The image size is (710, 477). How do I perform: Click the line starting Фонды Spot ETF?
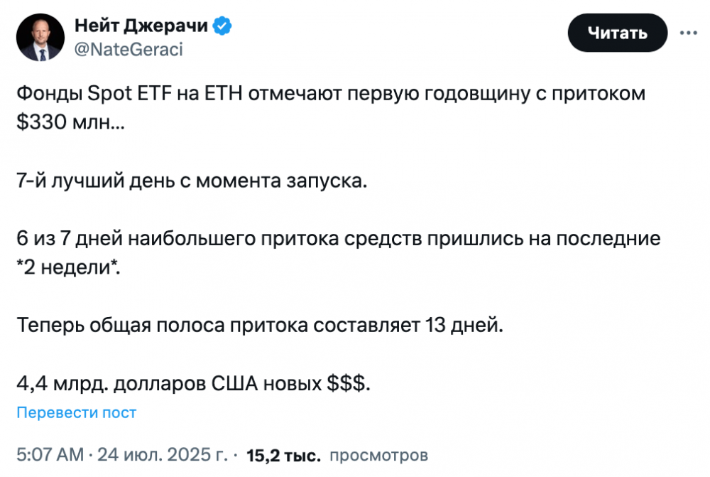point(331,94)
